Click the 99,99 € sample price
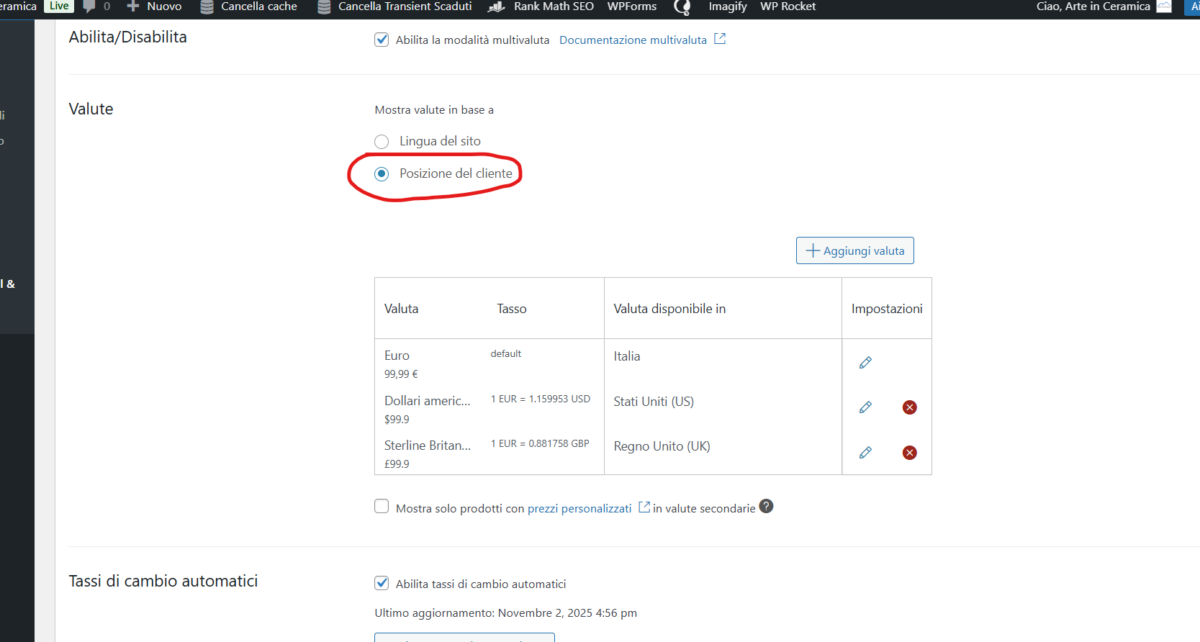The width and height of the screenshot is (1200, 642). (x=401, y=374)
